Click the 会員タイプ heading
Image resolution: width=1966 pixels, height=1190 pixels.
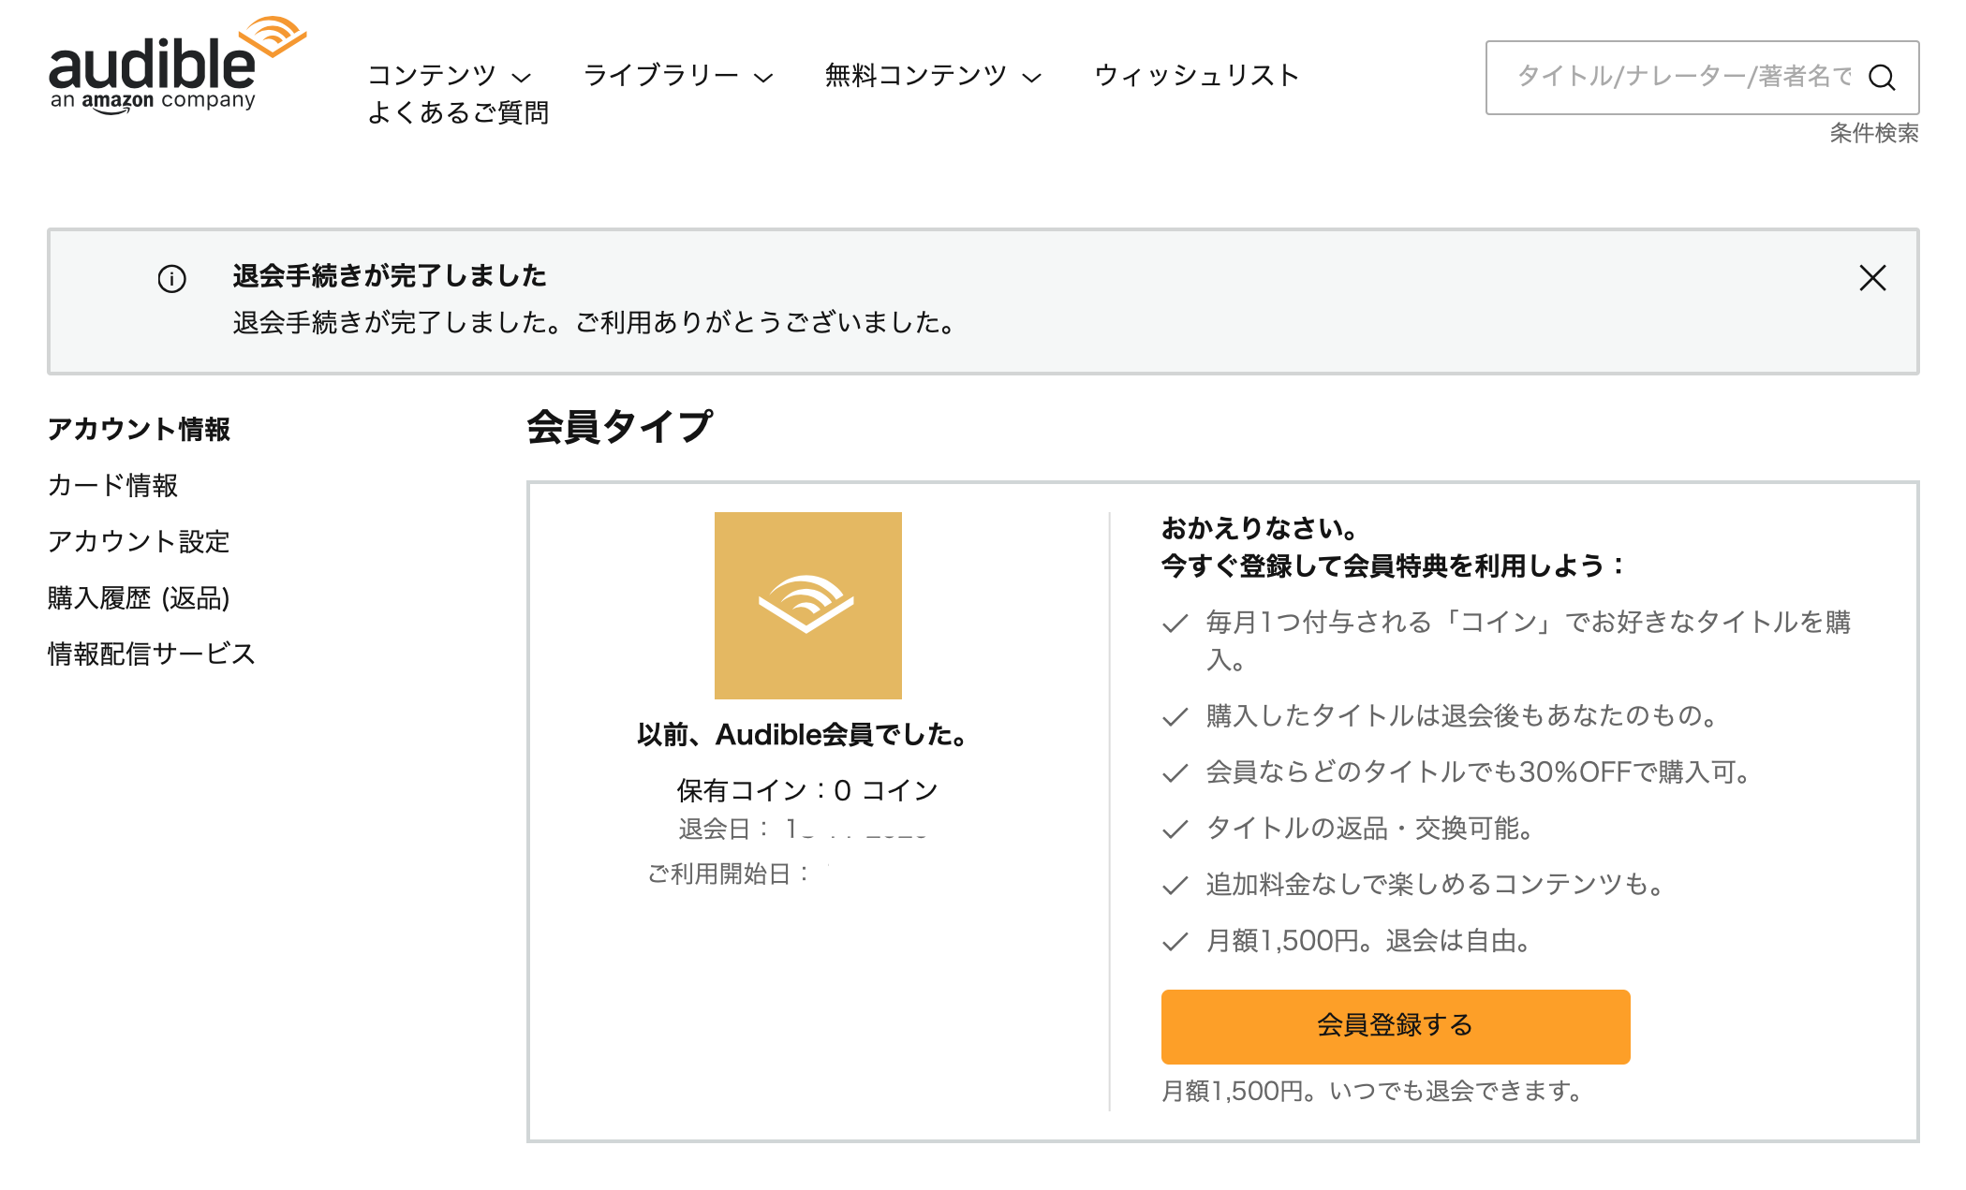coord(619,427)
